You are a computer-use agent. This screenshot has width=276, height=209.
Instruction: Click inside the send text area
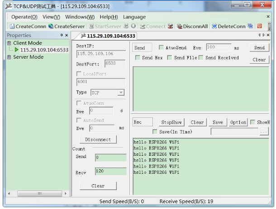pyautogui.click(x=201, y=89)
